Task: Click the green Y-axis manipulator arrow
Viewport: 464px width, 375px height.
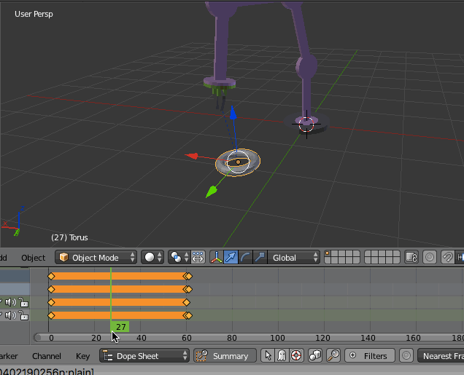Action: coord(212,192)
